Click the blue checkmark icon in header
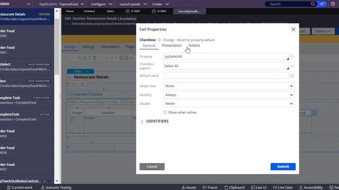Image resolution: width=339 pixels, height=190 pixels. point(322,4)
